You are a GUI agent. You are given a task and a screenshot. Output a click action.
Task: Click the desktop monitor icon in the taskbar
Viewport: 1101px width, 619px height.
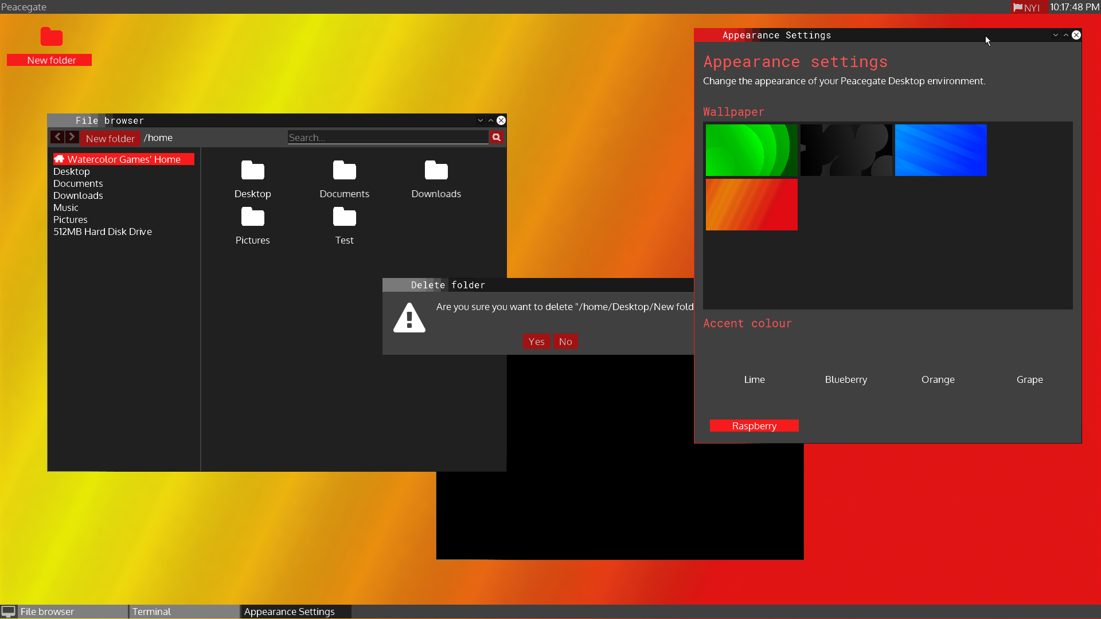click(x=9, y=612)
